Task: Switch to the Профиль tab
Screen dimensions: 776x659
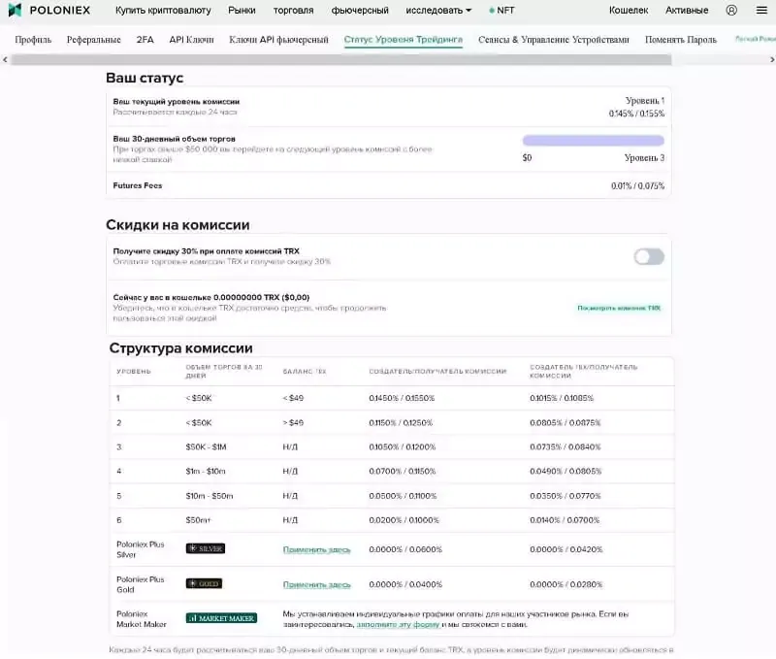Action: [33, 40]
